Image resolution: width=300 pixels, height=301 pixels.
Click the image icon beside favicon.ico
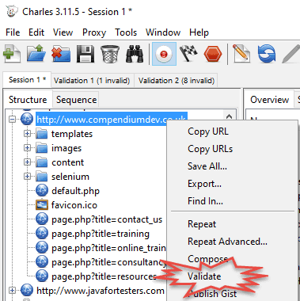point(42,205)
